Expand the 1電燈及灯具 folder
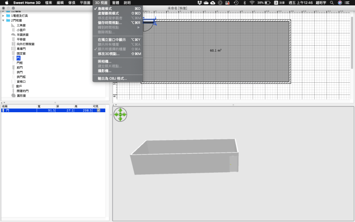The width and height of the screenshot is (355, 222). click(3, 16)
